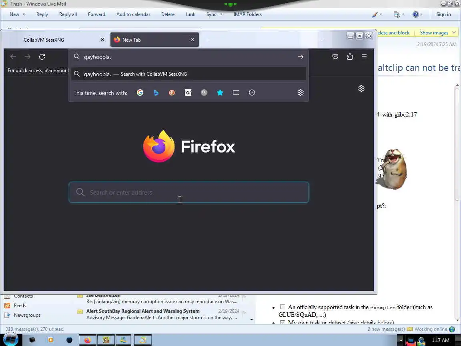Open the Save to Pocket icon
Screen dimensions: 461x346
coord(335,56)
